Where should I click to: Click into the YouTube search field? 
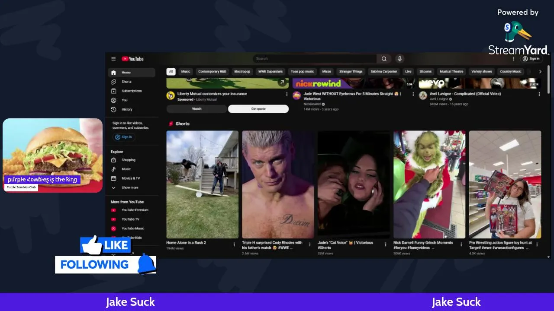click(315, 59)
